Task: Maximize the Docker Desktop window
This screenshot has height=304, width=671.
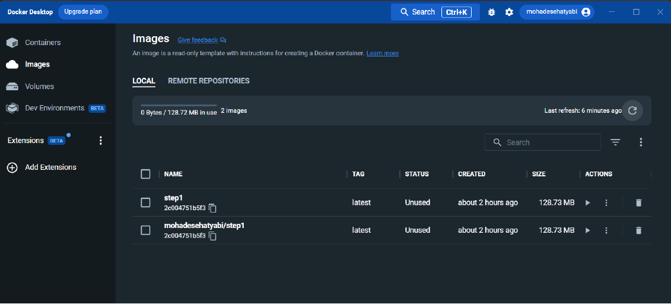Action: tap(637, 12)
